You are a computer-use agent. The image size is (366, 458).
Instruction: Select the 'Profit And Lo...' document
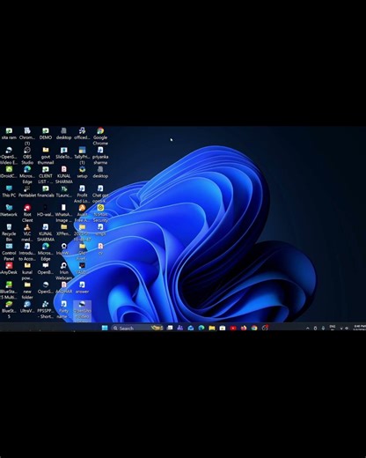(x=82, y=195)
